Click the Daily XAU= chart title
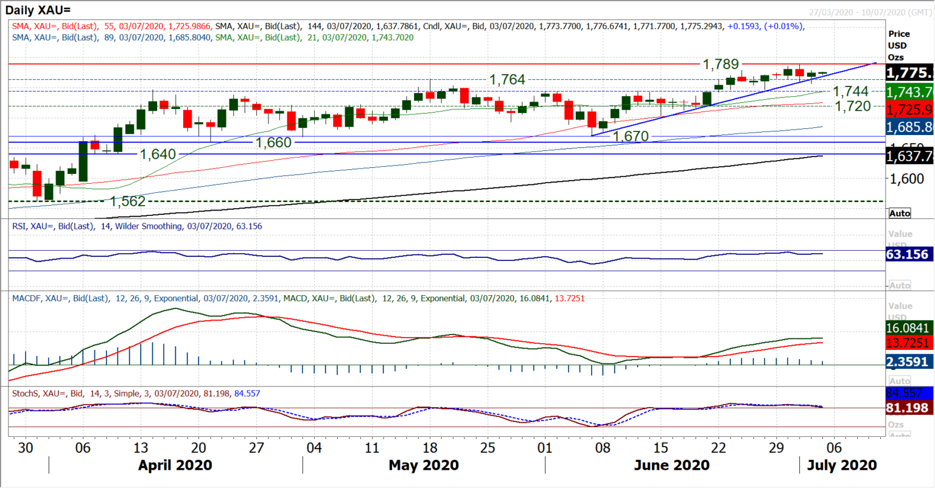This screenshot has height=488, width=935. [x=37, y=10]
